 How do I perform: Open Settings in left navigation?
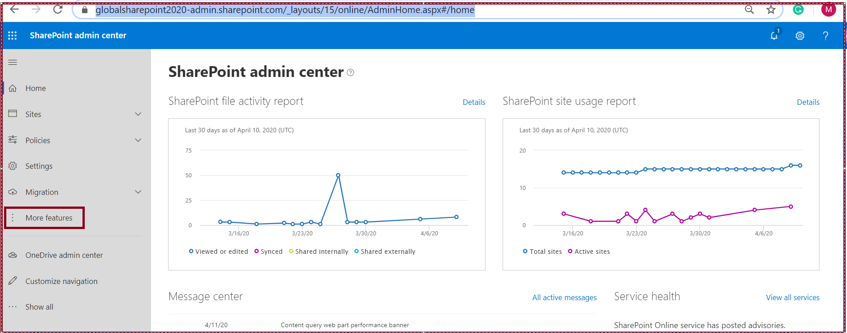click(x=39, y=166)
